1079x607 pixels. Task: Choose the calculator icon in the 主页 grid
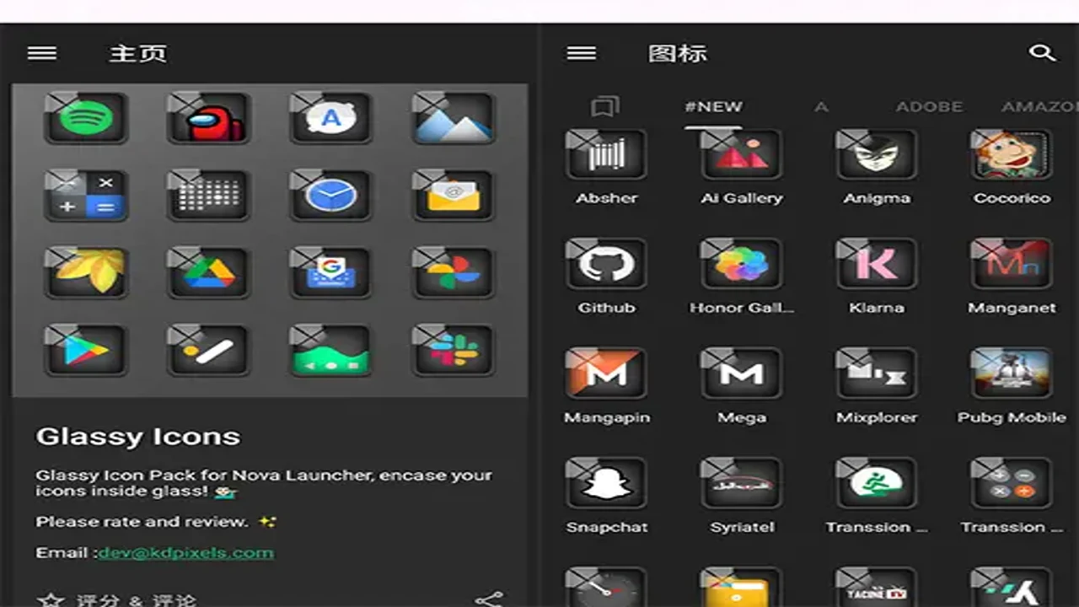(87, 196)
